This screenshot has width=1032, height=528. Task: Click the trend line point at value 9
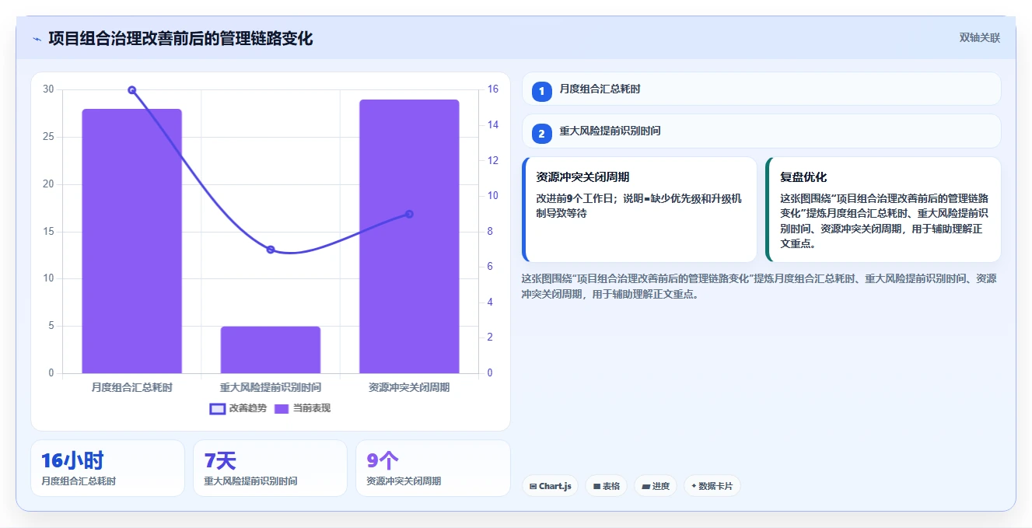click(x=409, y=214)
